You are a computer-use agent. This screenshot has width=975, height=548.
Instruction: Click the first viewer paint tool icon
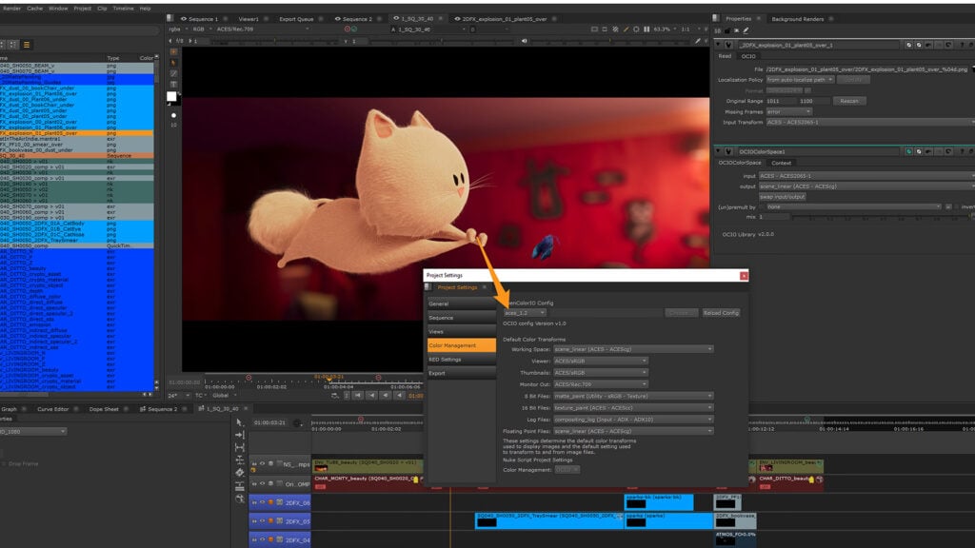[x=173, y=51]
